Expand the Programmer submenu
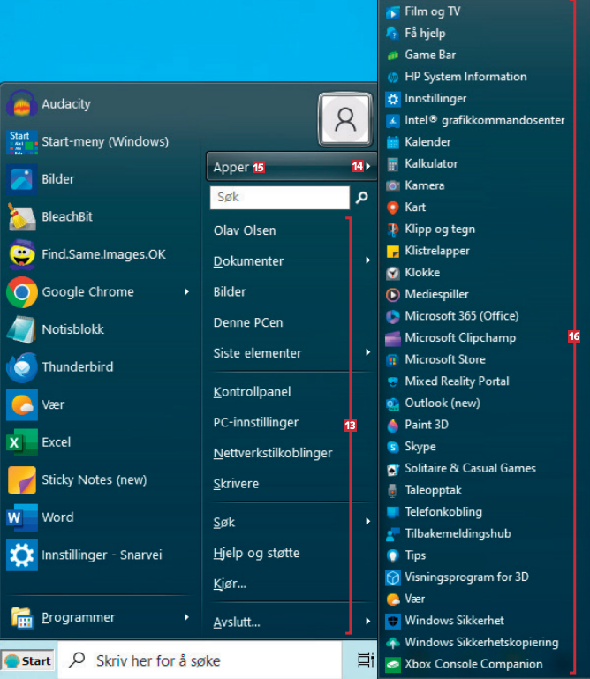Image resolution: width=590 pixels, height=679 pixels. click(x=186, y=617)
